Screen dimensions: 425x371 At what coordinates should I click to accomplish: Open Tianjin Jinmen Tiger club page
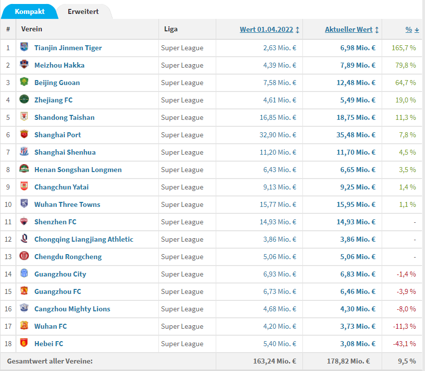(x=68, y=48)
